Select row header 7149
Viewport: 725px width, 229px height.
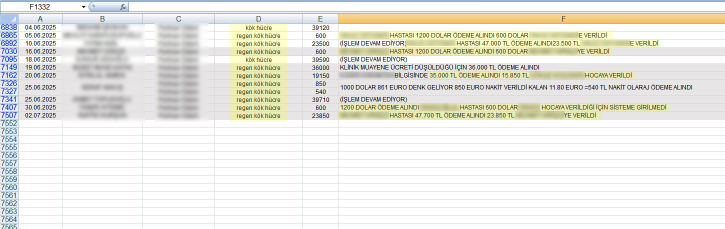(x=9, y=67)
